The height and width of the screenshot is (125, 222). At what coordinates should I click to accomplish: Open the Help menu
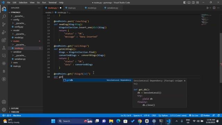(61, 2)
